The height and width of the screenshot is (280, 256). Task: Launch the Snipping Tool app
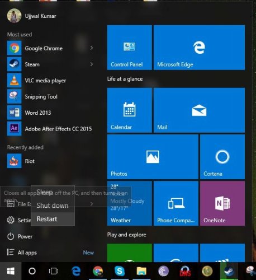point(50,96)
